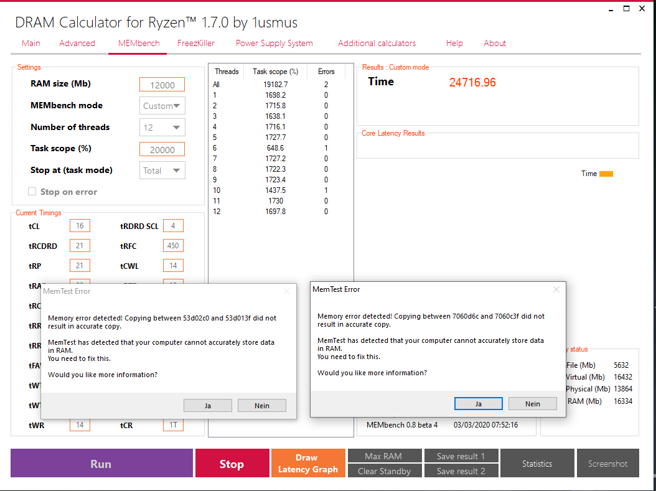The height and width of the screenshot is (491, 656).
Task: Click Save result 1 button
Action: tap(461, 456)
